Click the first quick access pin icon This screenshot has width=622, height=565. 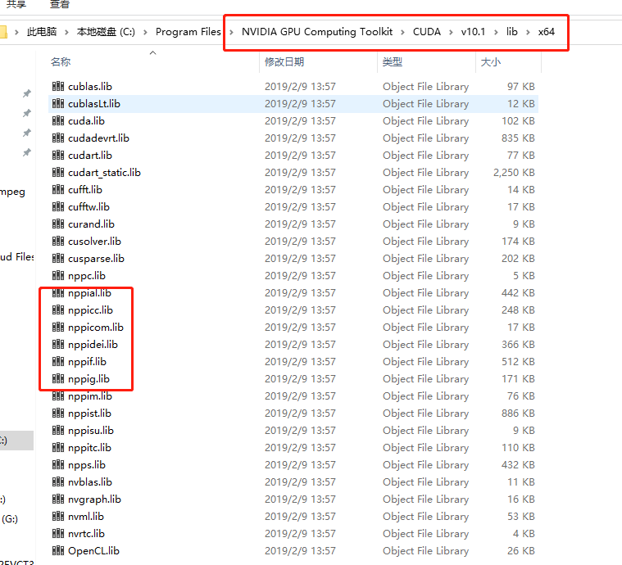26,94
